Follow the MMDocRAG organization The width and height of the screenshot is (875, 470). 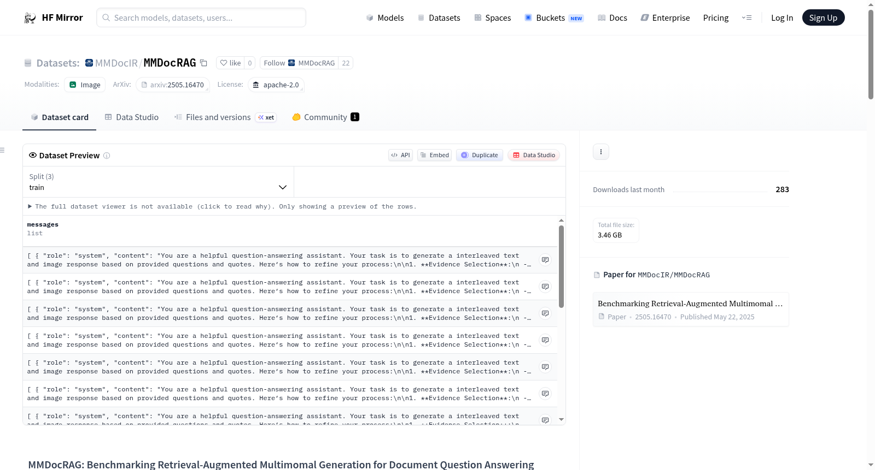pos(299,63)
